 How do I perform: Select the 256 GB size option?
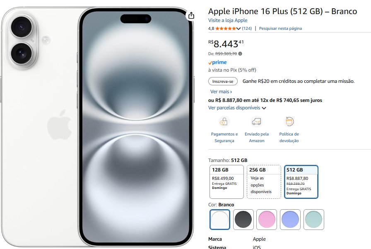click(x=264, y=182)
